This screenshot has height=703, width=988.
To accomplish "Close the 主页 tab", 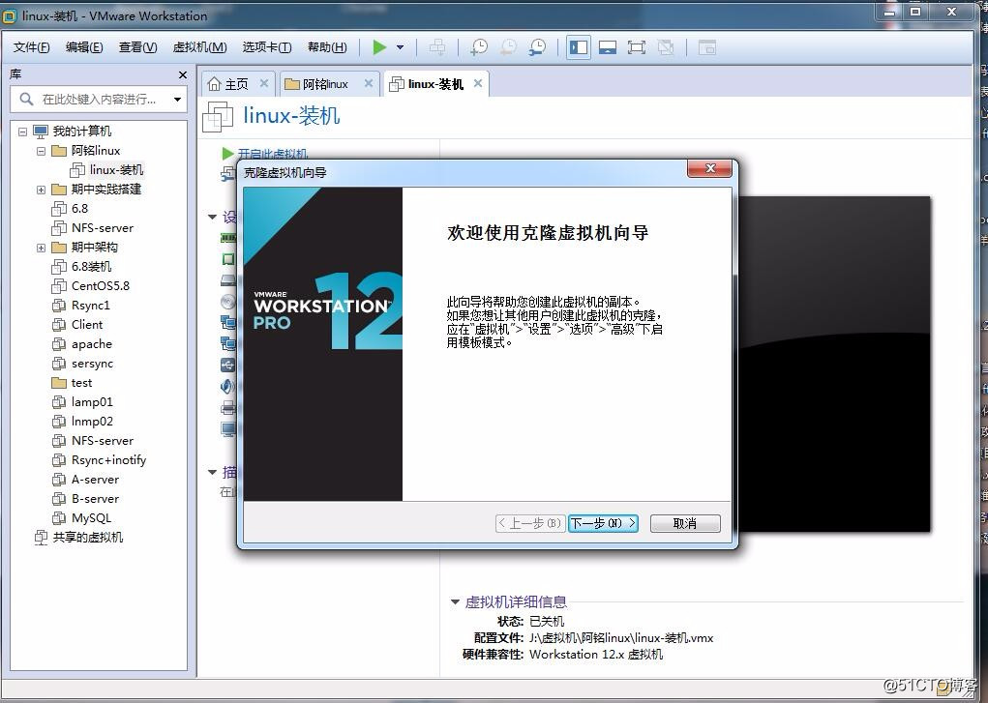I will pos(264,83).
